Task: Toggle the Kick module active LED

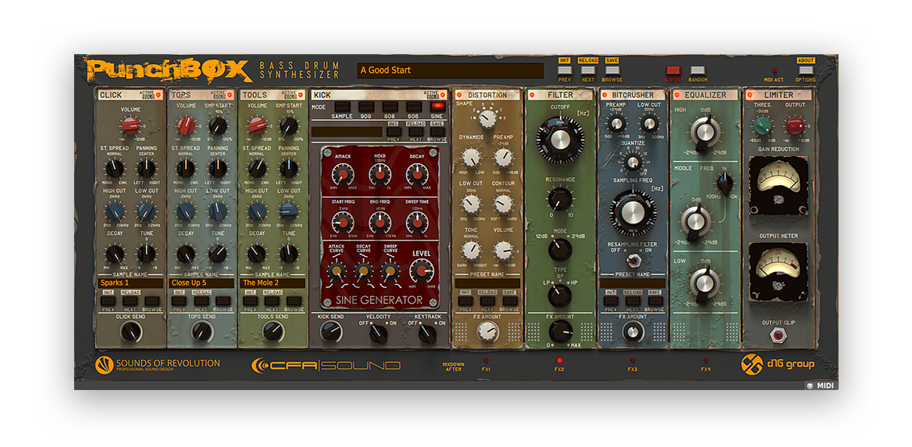Action: coord(444,95)
